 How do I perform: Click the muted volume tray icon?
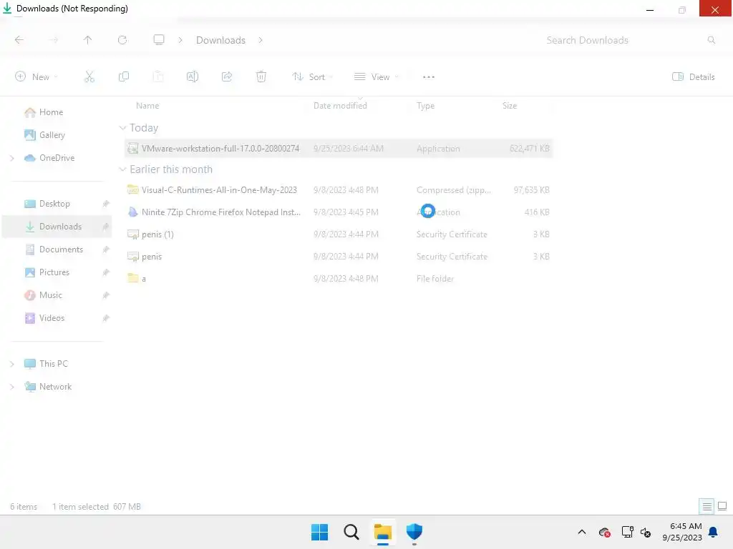pos(646,532)
